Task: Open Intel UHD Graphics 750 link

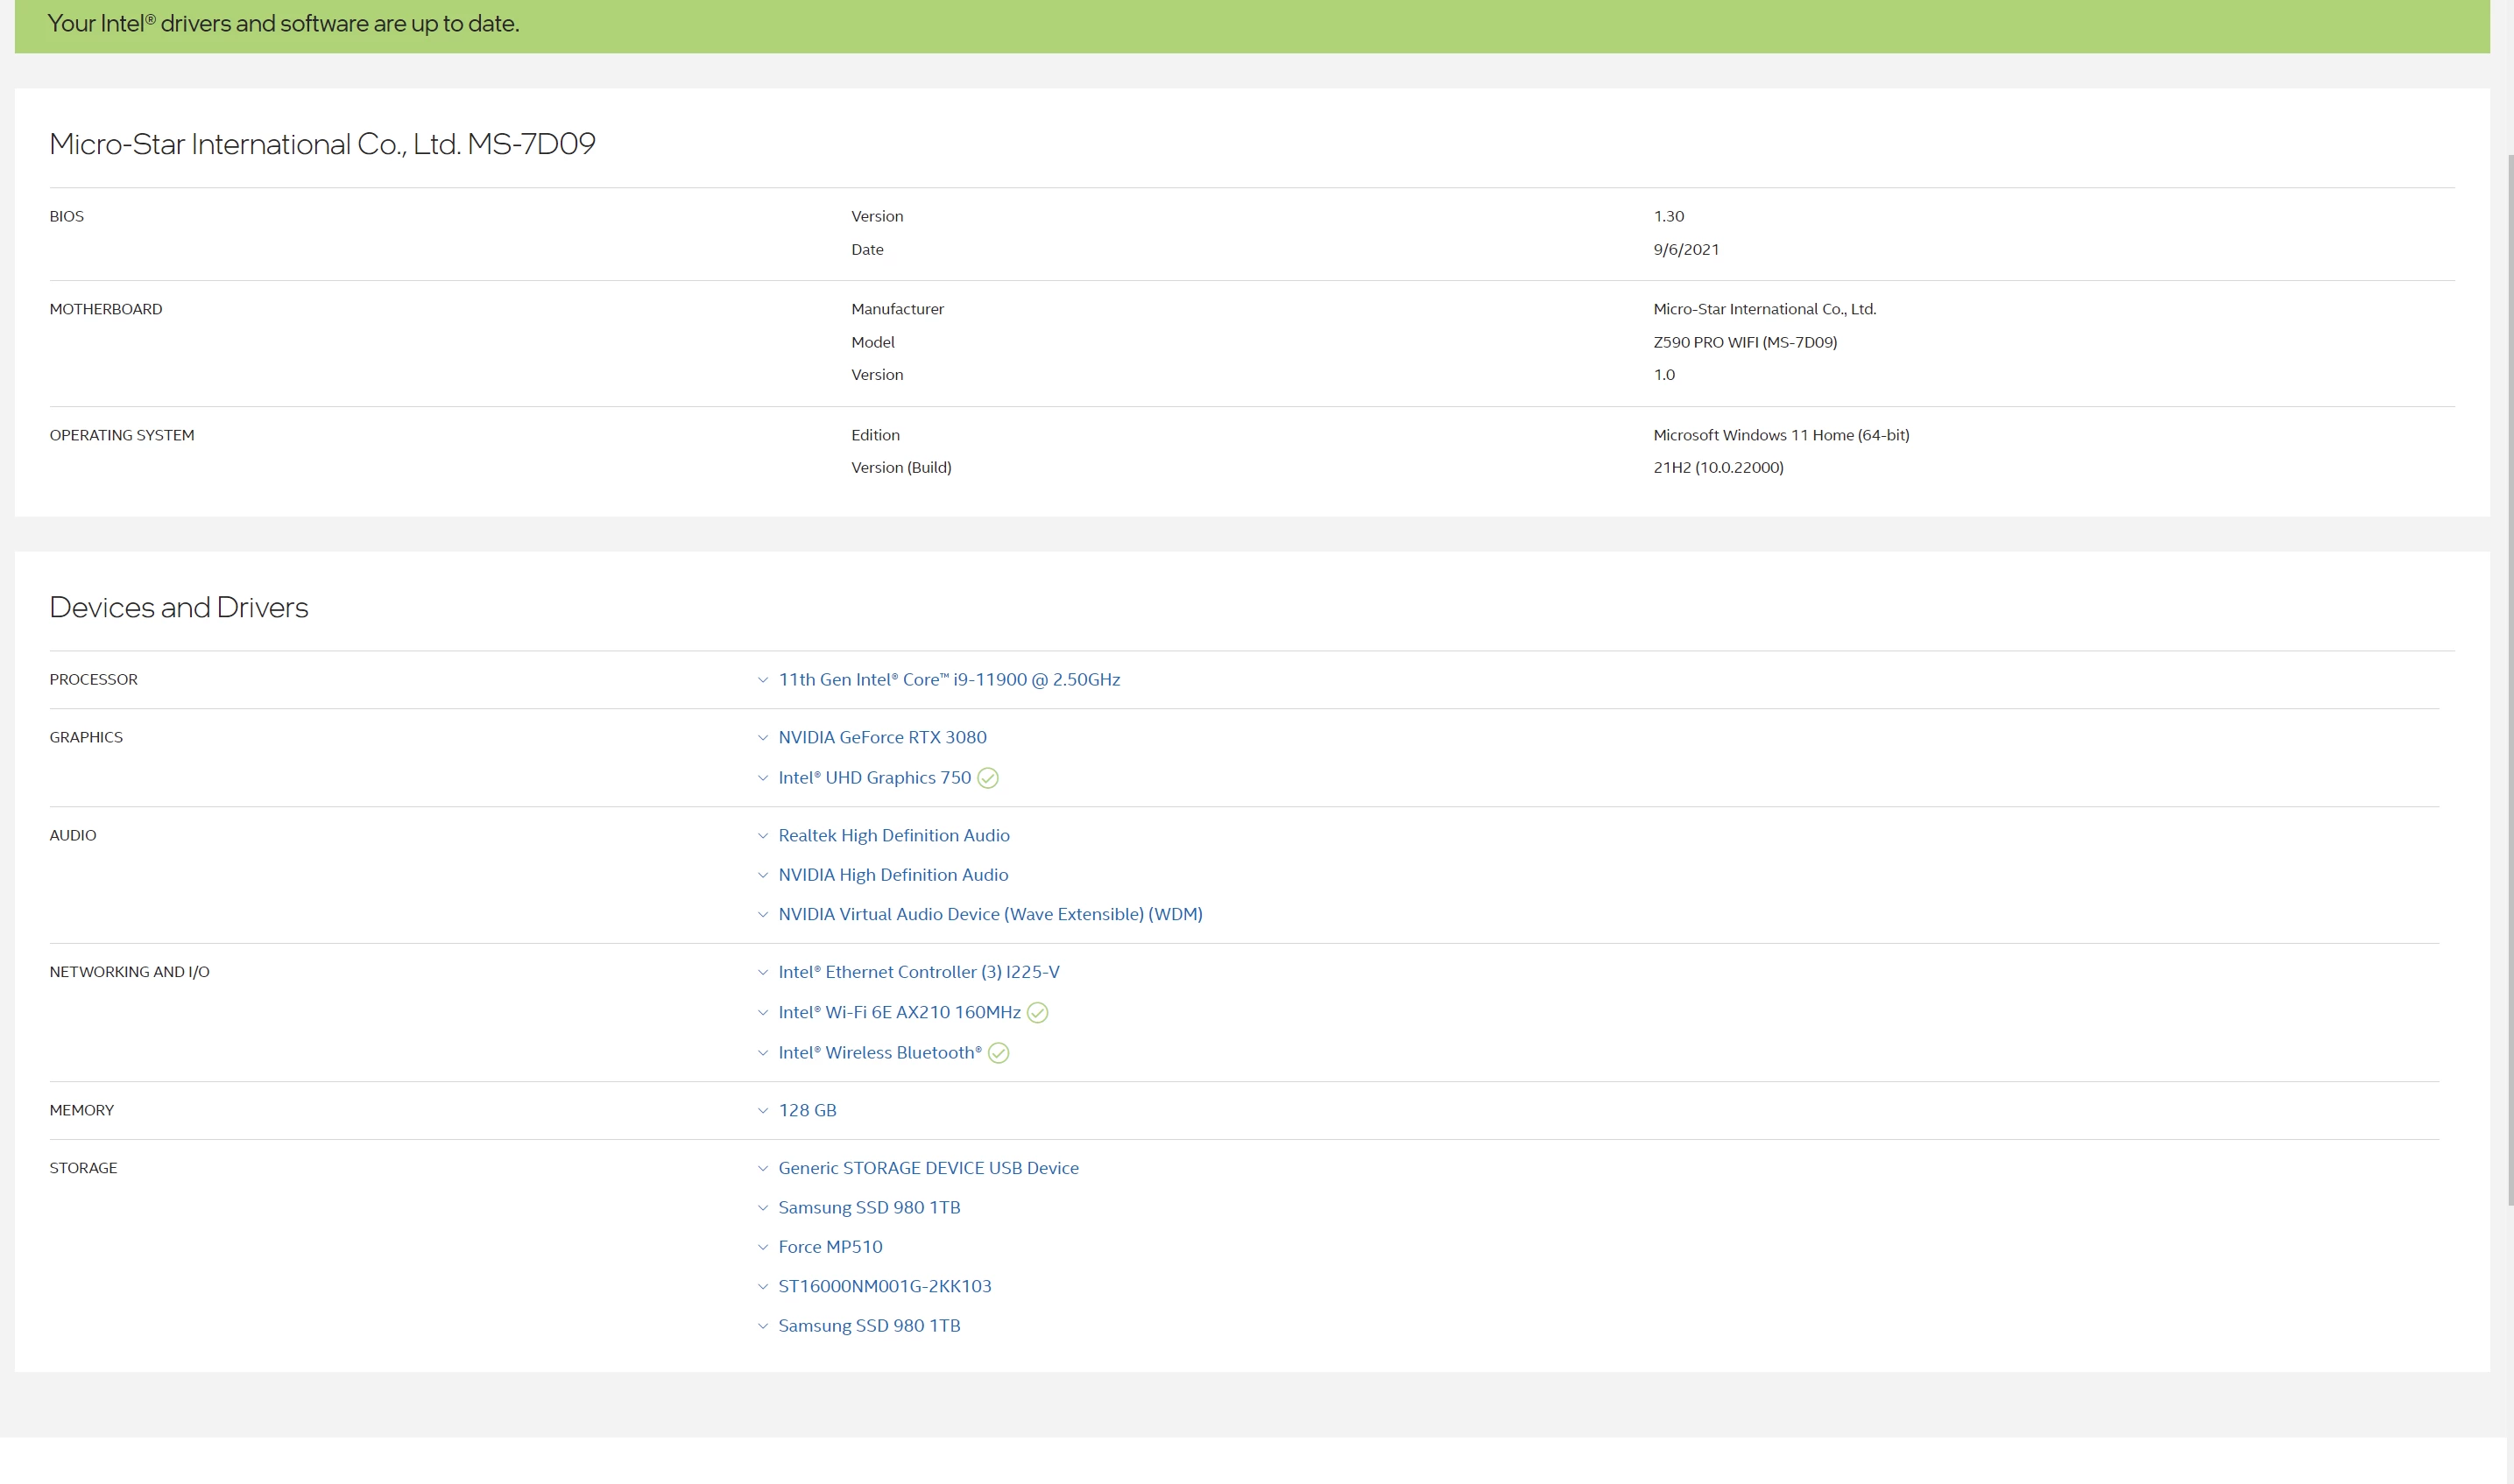Action: point(873,778)
